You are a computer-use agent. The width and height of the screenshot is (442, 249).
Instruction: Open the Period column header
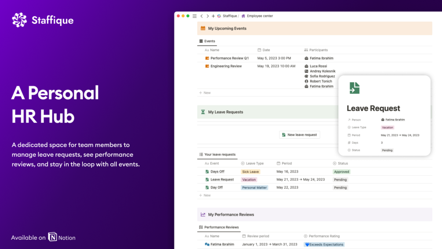[x=284, y=164]
